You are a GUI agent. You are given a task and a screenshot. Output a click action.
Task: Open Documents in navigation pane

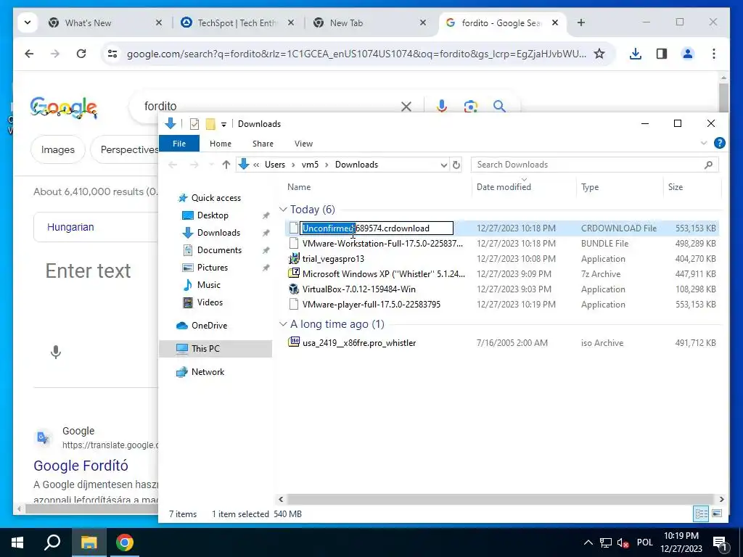219,250
